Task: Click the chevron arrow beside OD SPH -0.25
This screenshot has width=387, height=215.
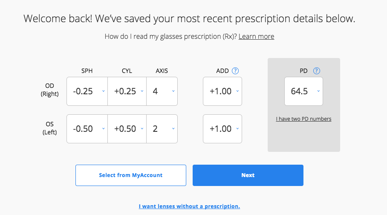Action: point(104,91)
